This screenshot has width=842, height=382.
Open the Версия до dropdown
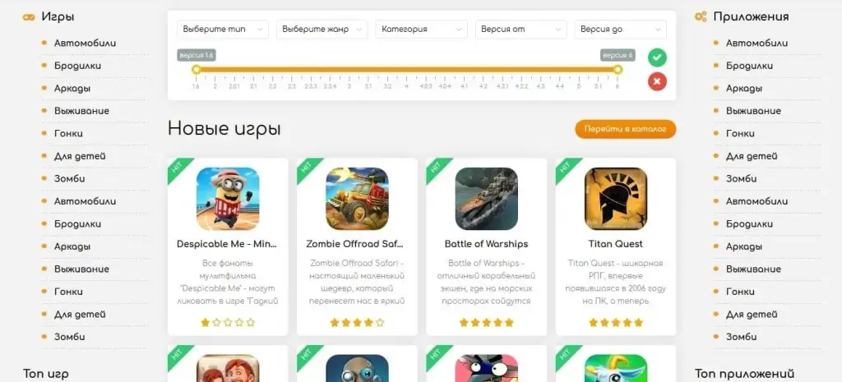(x=620, y=29)
